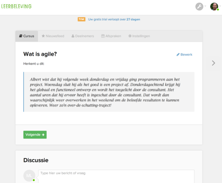Click the book icon on Cursus tab
The width and height of the screenshot is (222, 183).
21,36
